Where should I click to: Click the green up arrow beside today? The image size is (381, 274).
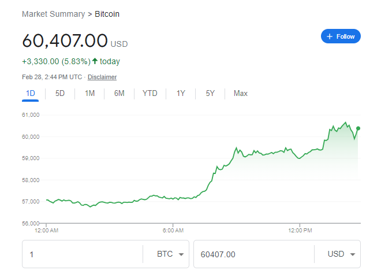(95, 61)
